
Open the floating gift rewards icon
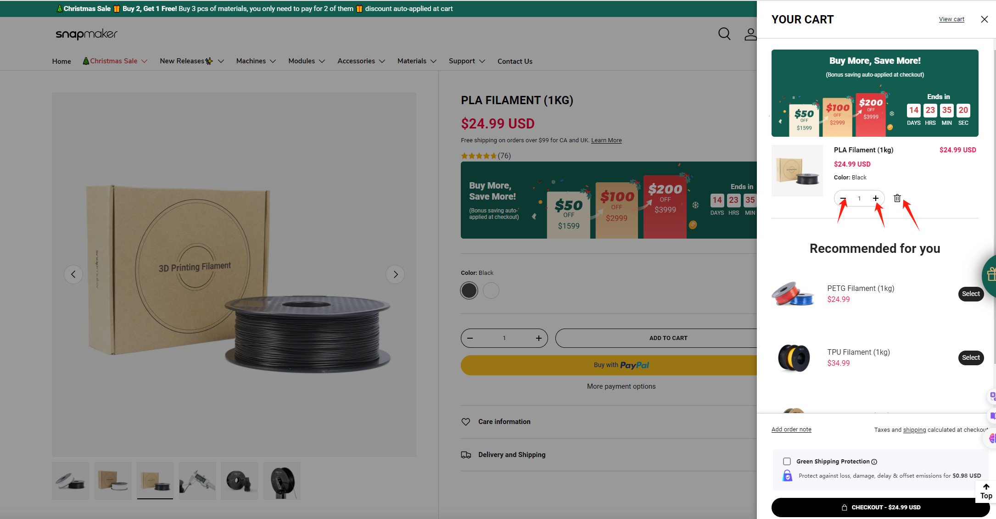[990, 275]
